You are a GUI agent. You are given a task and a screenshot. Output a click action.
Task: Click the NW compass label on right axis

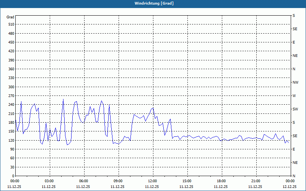pyautogui.click(x=295, y=83)
